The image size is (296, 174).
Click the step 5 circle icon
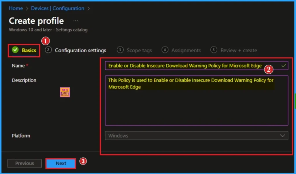(214, 50)
